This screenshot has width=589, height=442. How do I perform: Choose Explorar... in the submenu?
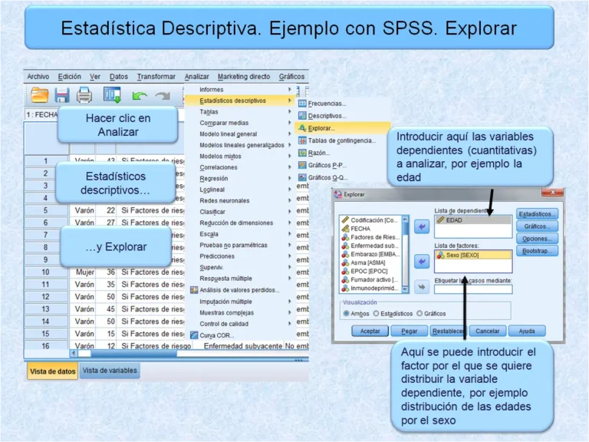[343, 128]
